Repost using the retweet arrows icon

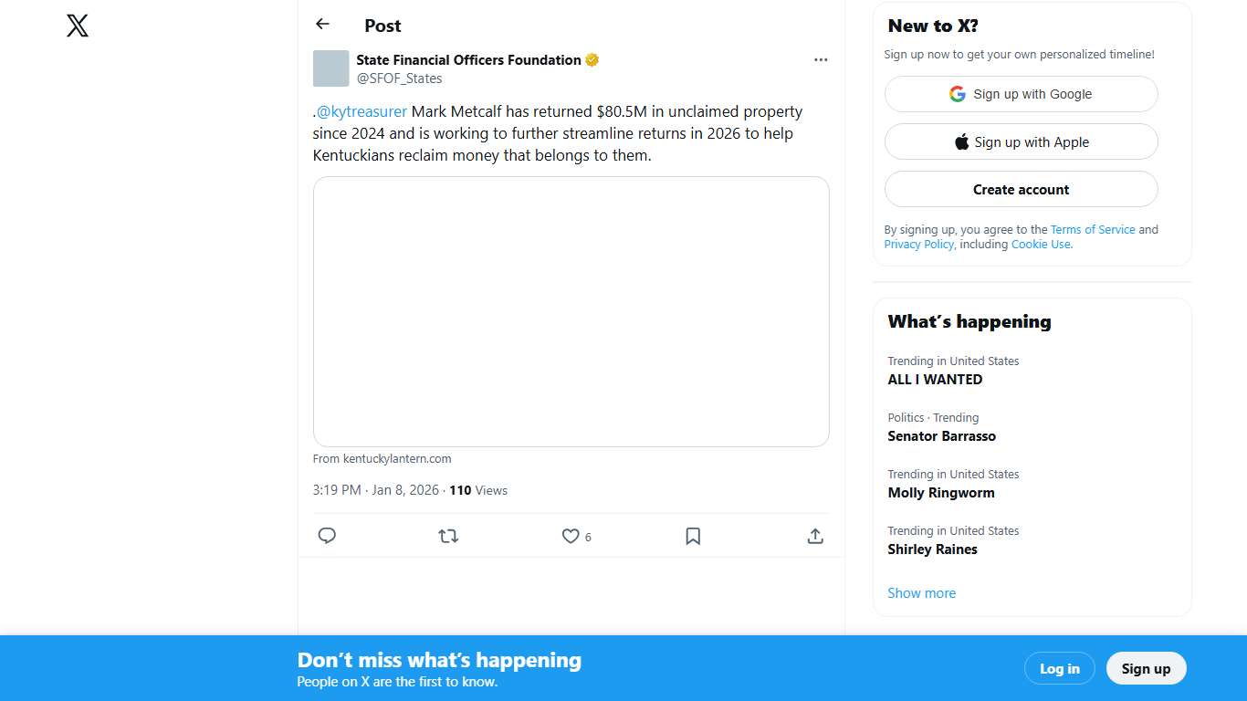(448, 536)
